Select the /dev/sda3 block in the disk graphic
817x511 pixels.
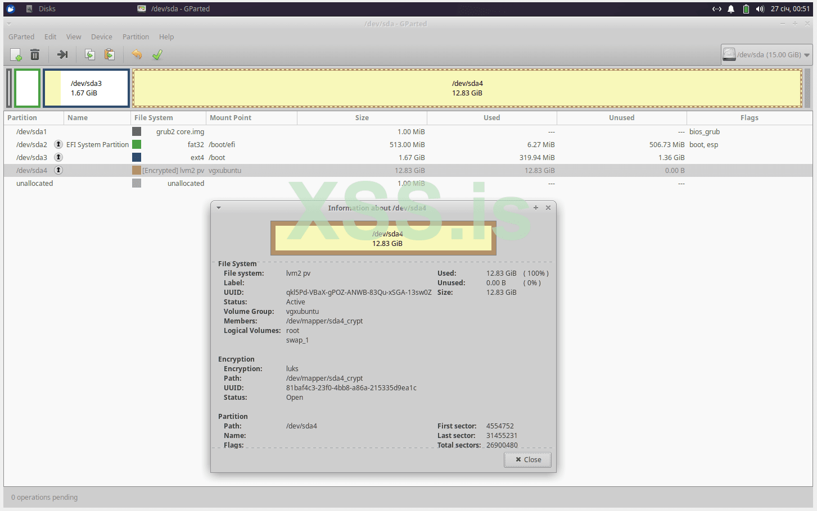coord(87,88)
